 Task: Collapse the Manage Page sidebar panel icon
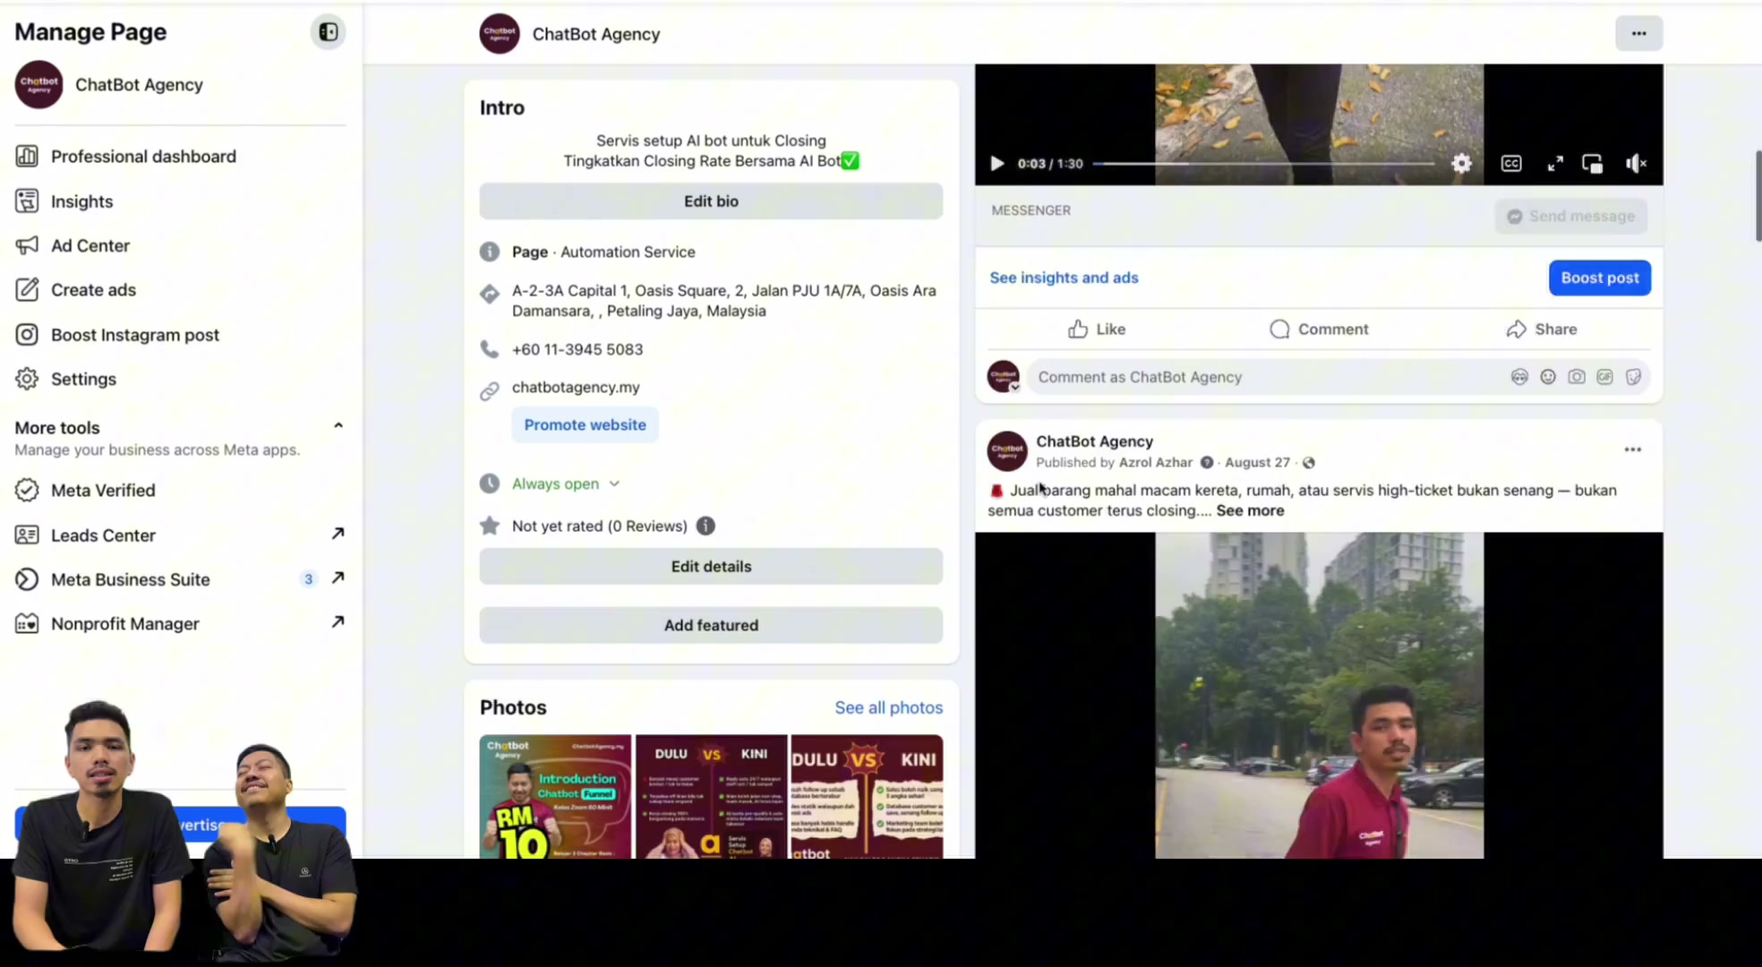tap(329, 32)
